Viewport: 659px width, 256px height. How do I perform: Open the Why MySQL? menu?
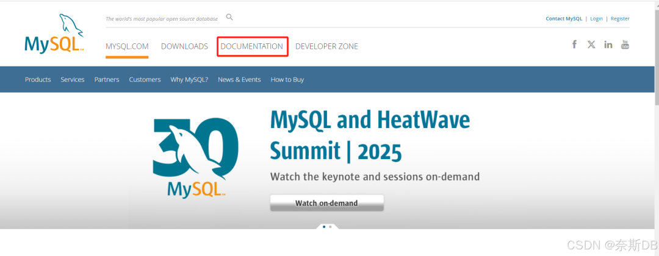click(x=189, y=79)
